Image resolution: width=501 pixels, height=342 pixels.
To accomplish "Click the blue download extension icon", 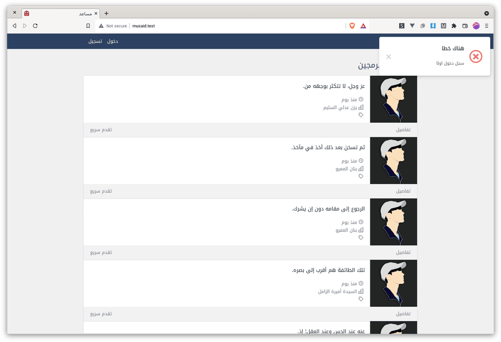I will pos(433,26).
